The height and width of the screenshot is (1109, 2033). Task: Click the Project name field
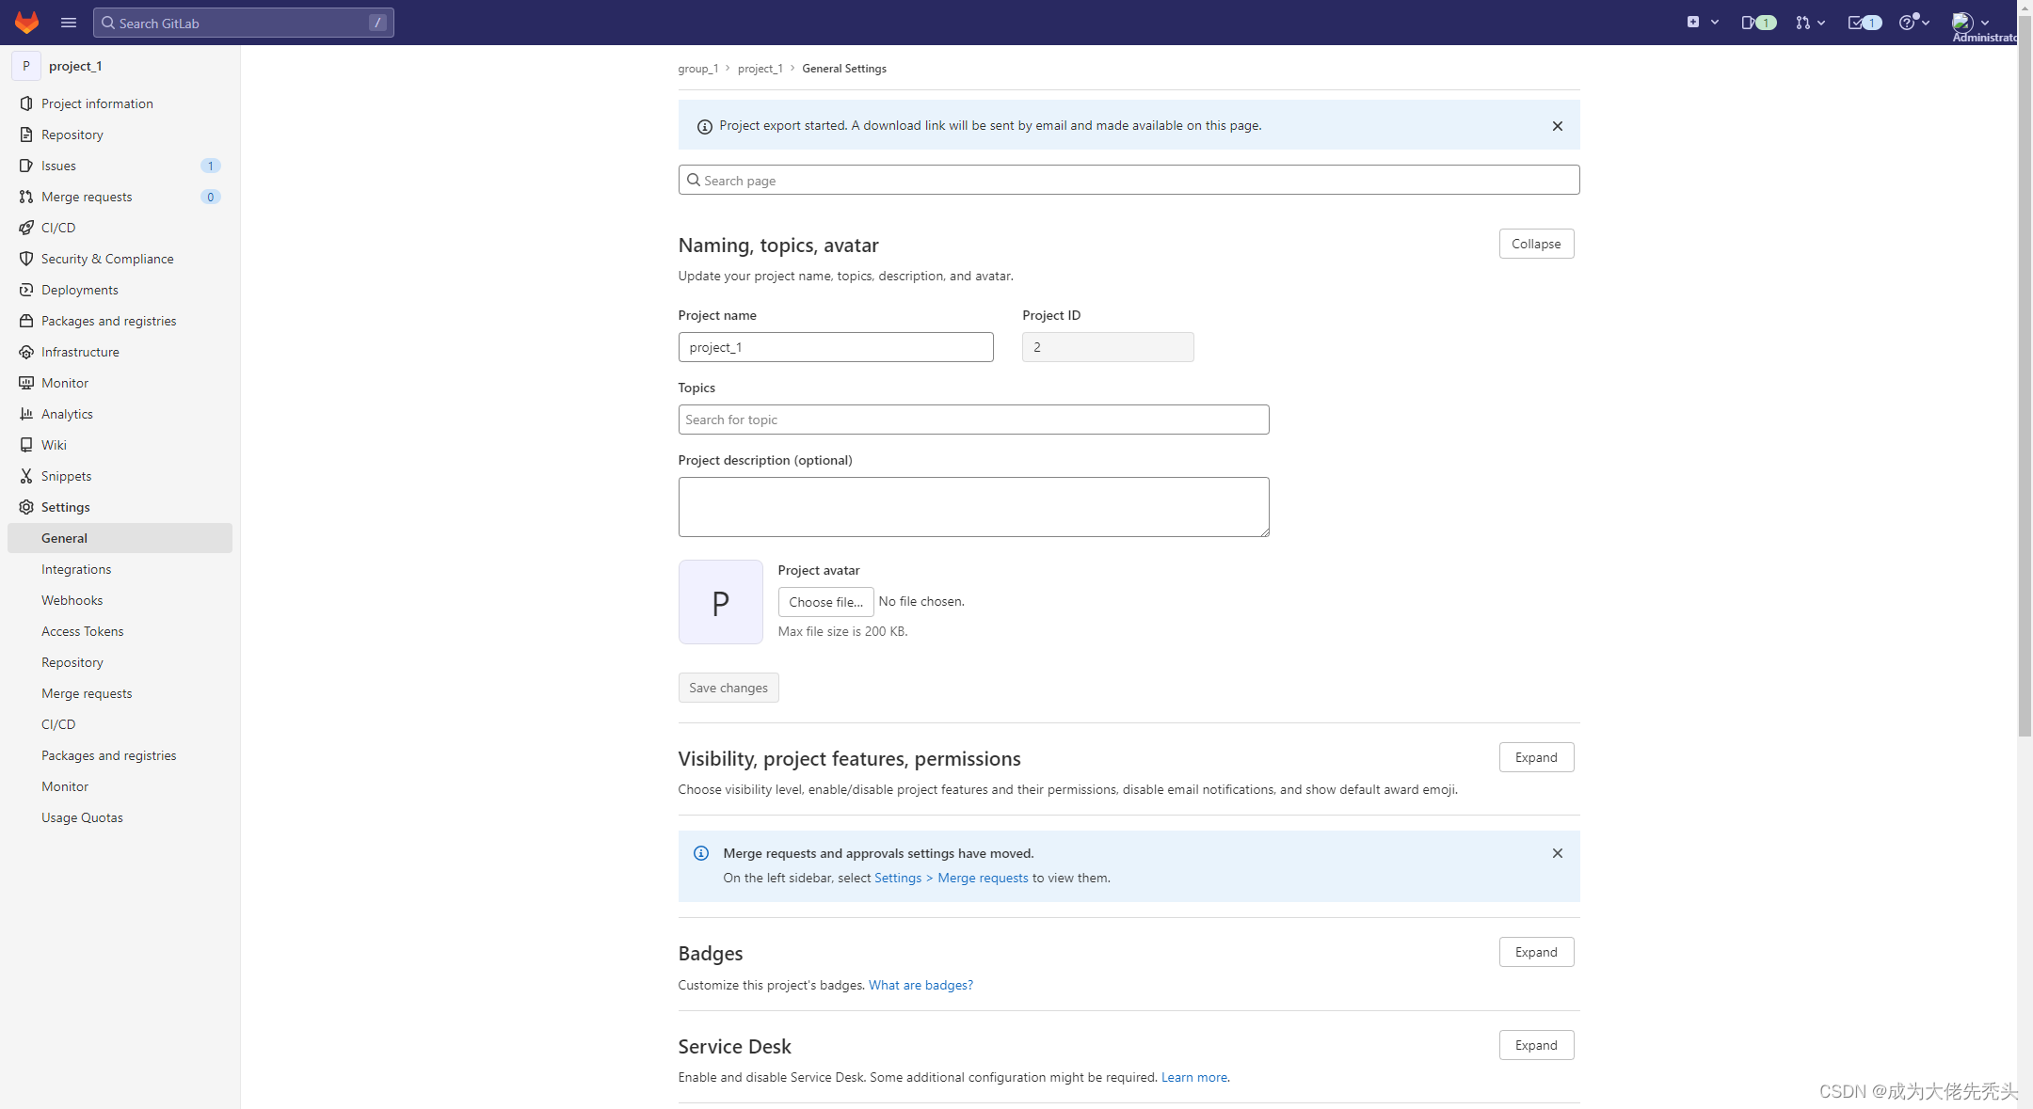(x=836, y=347)
